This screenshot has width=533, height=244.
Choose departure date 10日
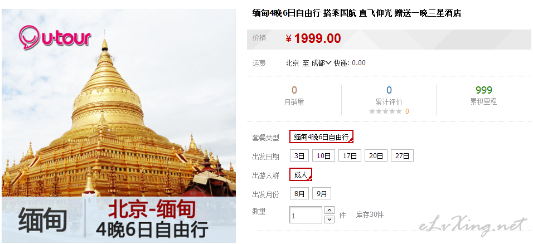pyautogui.click(x=323, y=156)
